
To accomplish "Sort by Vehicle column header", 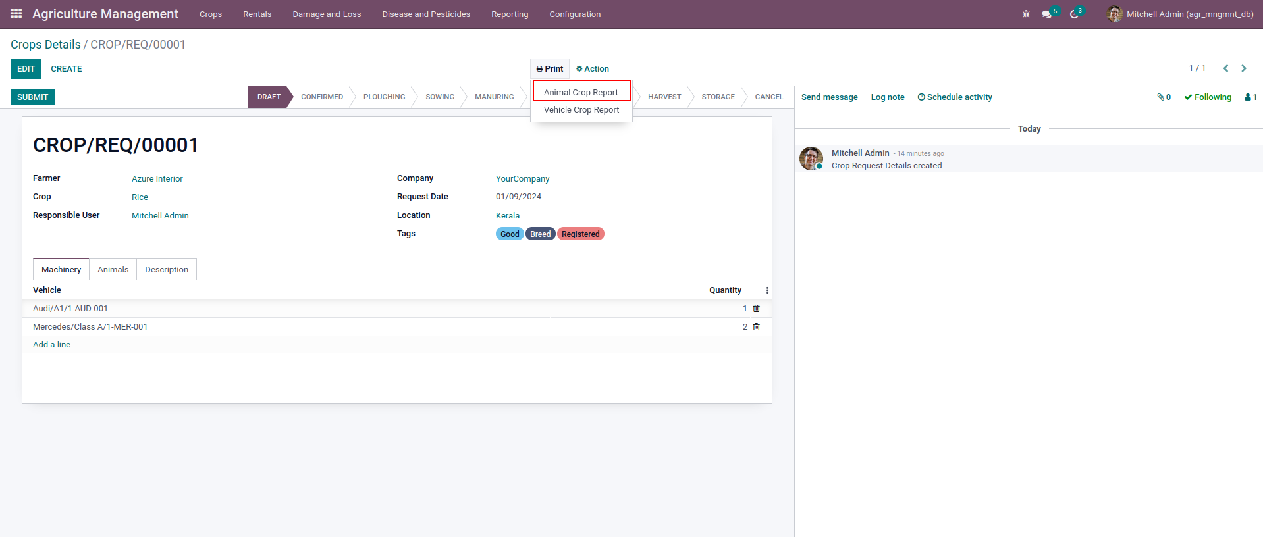I will click(47, 290).
